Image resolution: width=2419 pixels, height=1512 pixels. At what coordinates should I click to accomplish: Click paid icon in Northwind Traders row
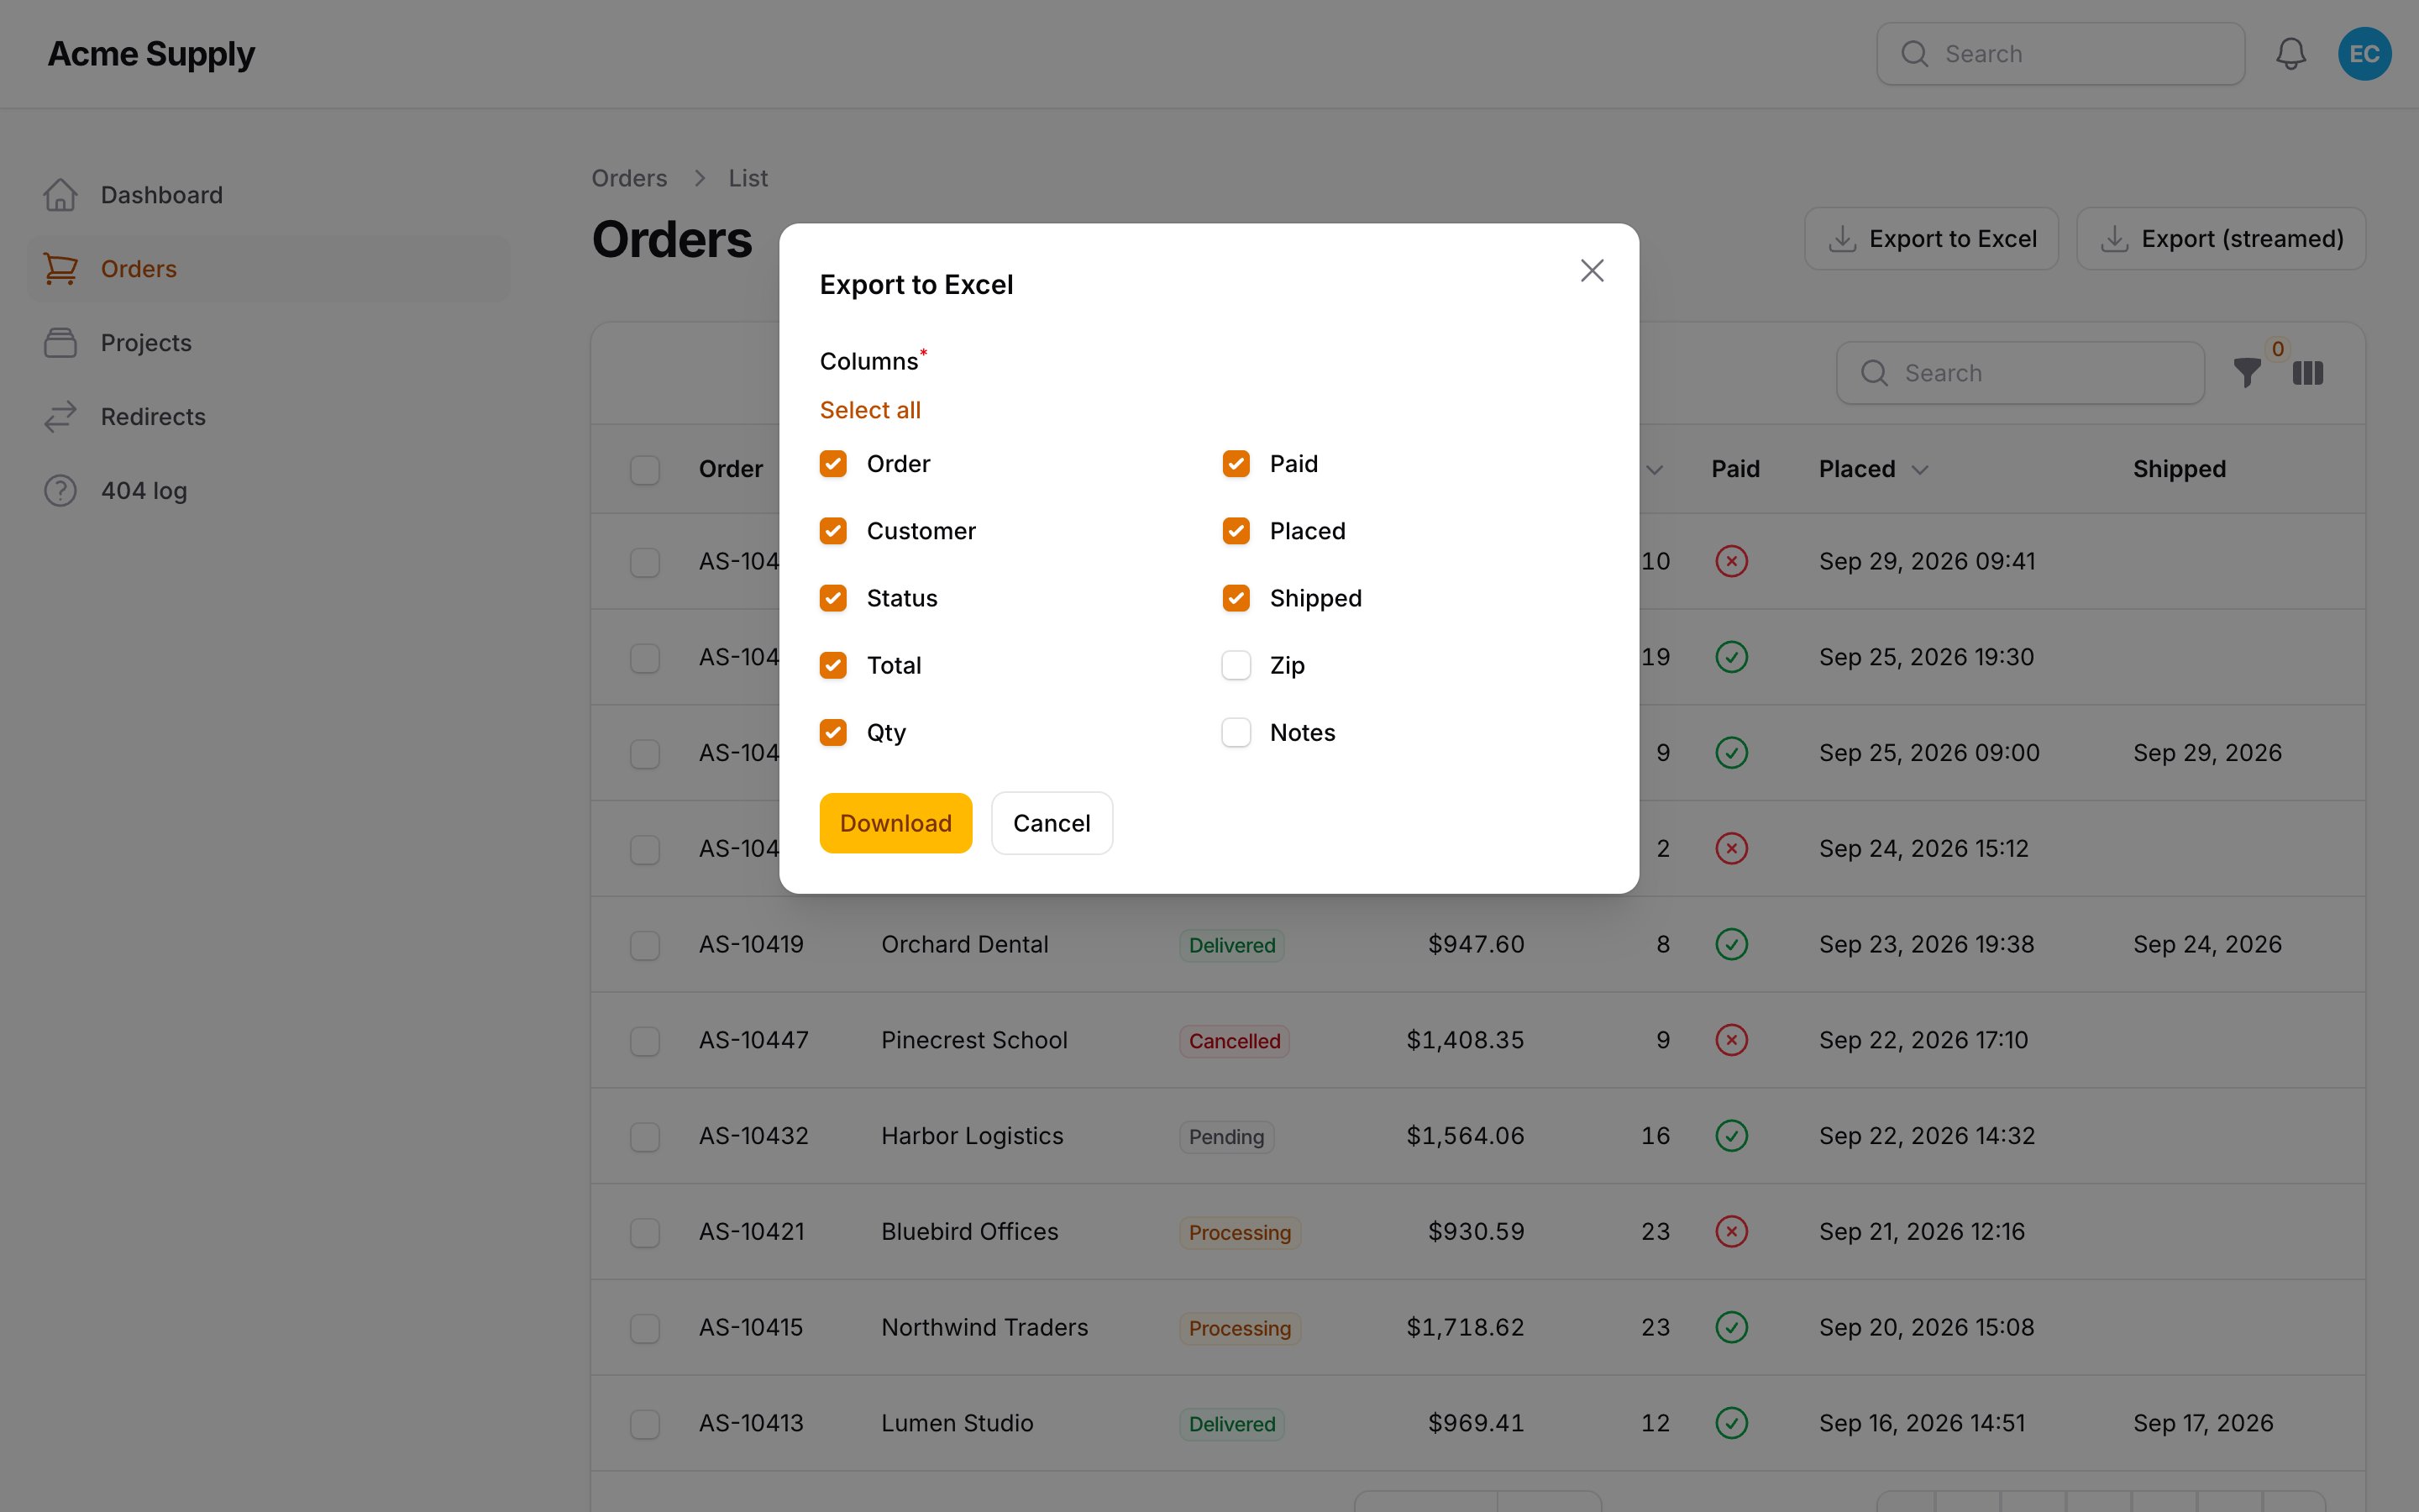(1731, 1327)
